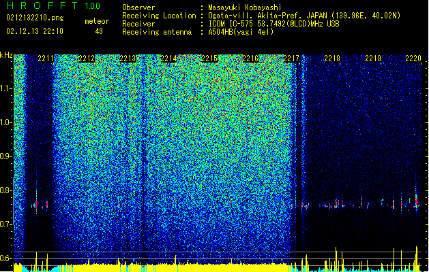This screenshot has width=429, height=272.
Task: Click the 1.1 kHz axis label
Action: (x=6, y=88)
